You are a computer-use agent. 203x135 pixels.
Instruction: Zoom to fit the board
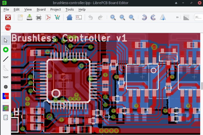point(131,17)
